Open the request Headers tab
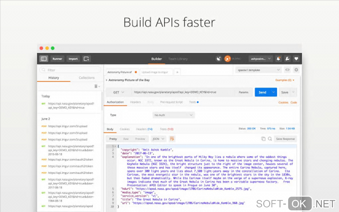Screen dimensions: 339x212 136,102
